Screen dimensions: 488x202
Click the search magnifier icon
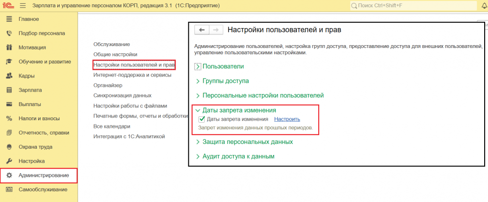[x=354, y=6]
